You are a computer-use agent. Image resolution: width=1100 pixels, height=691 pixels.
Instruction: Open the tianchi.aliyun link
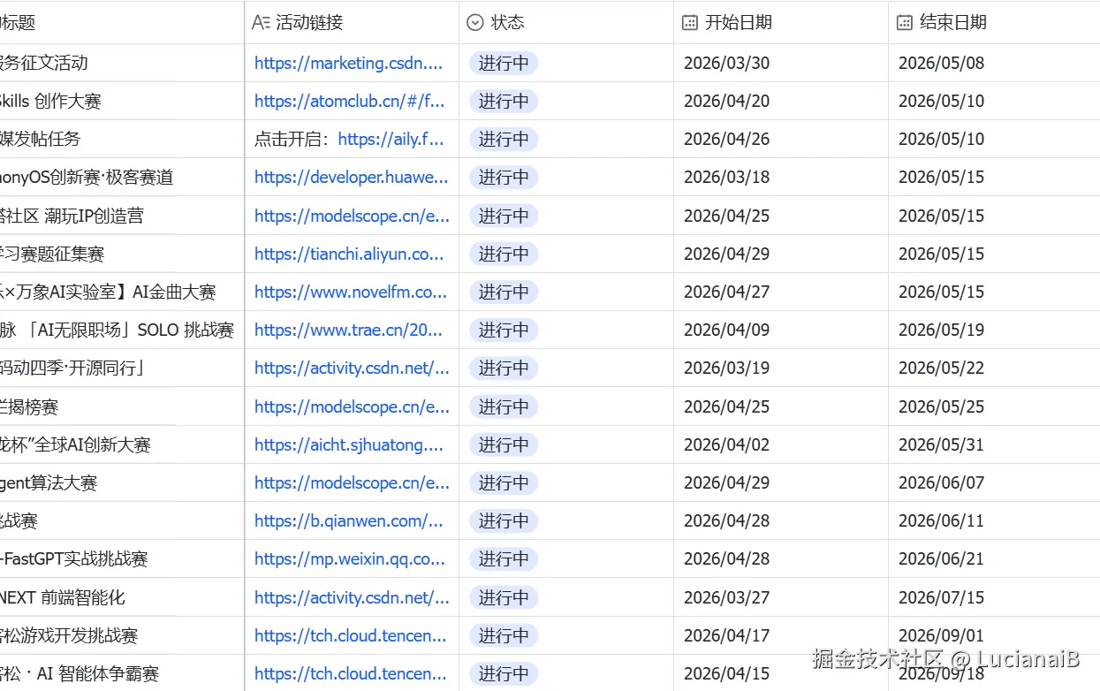pos(349,254)
